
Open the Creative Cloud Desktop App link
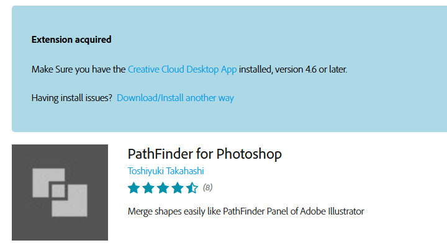click(x=182, y=69)
